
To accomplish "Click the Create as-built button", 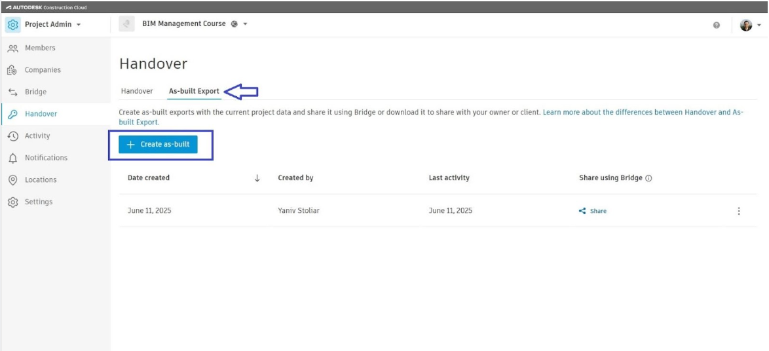I will [x=158, y=144].
